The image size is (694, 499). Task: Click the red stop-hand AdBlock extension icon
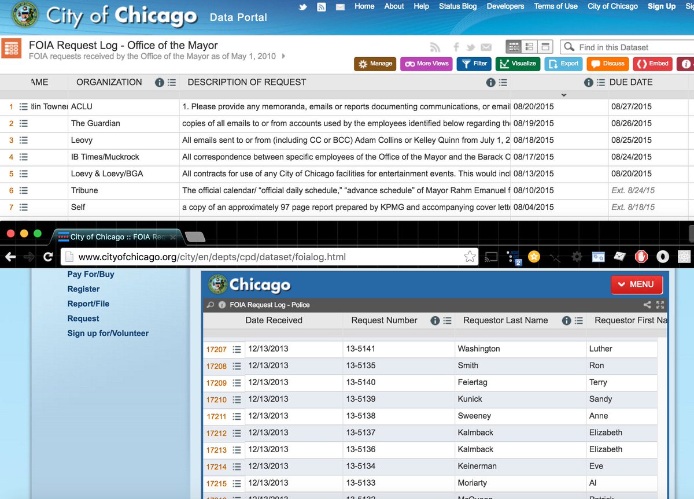(641, 257)
